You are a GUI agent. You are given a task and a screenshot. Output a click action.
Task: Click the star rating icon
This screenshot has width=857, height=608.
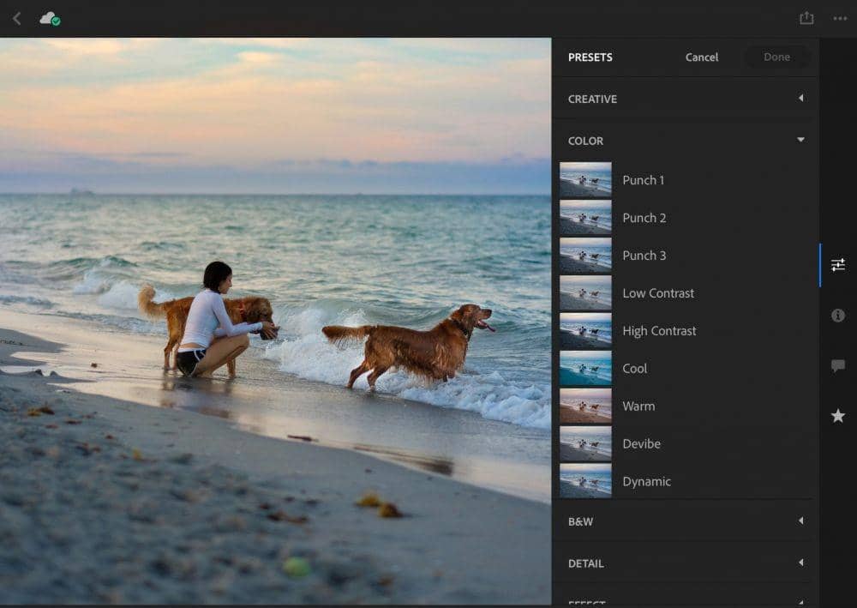[838, 416]
